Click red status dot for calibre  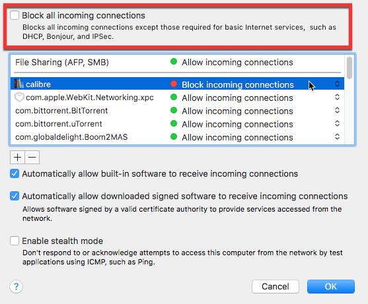pyautogui.click(x=174, y=84)
